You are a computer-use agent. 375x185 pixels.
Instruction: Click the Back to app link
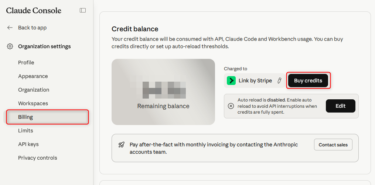(32, 28)
